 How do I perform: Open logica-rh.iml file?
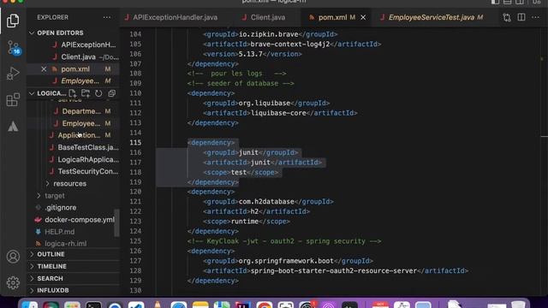pos(65,244)
